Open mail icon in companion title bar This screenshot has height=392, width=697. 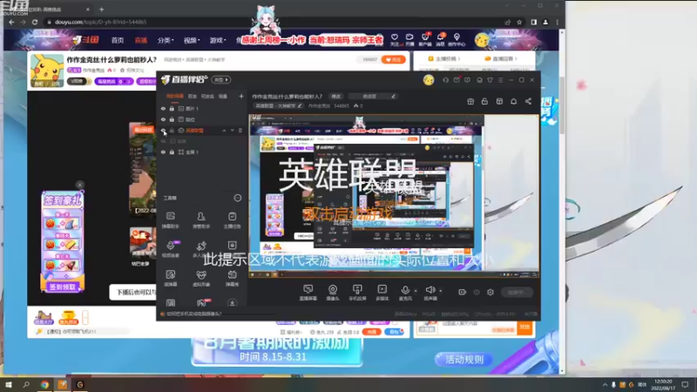coord(457,80)
